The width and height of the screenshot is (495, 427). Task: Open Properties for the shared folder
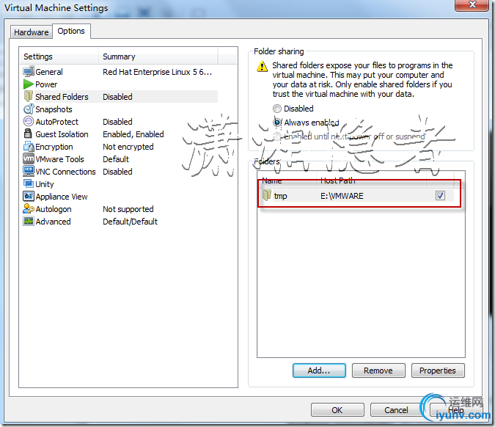[438, 371]
